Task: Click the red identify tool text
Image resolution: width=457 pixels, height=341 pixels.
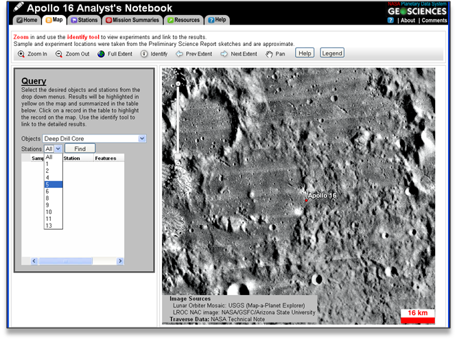Action: 83,37
